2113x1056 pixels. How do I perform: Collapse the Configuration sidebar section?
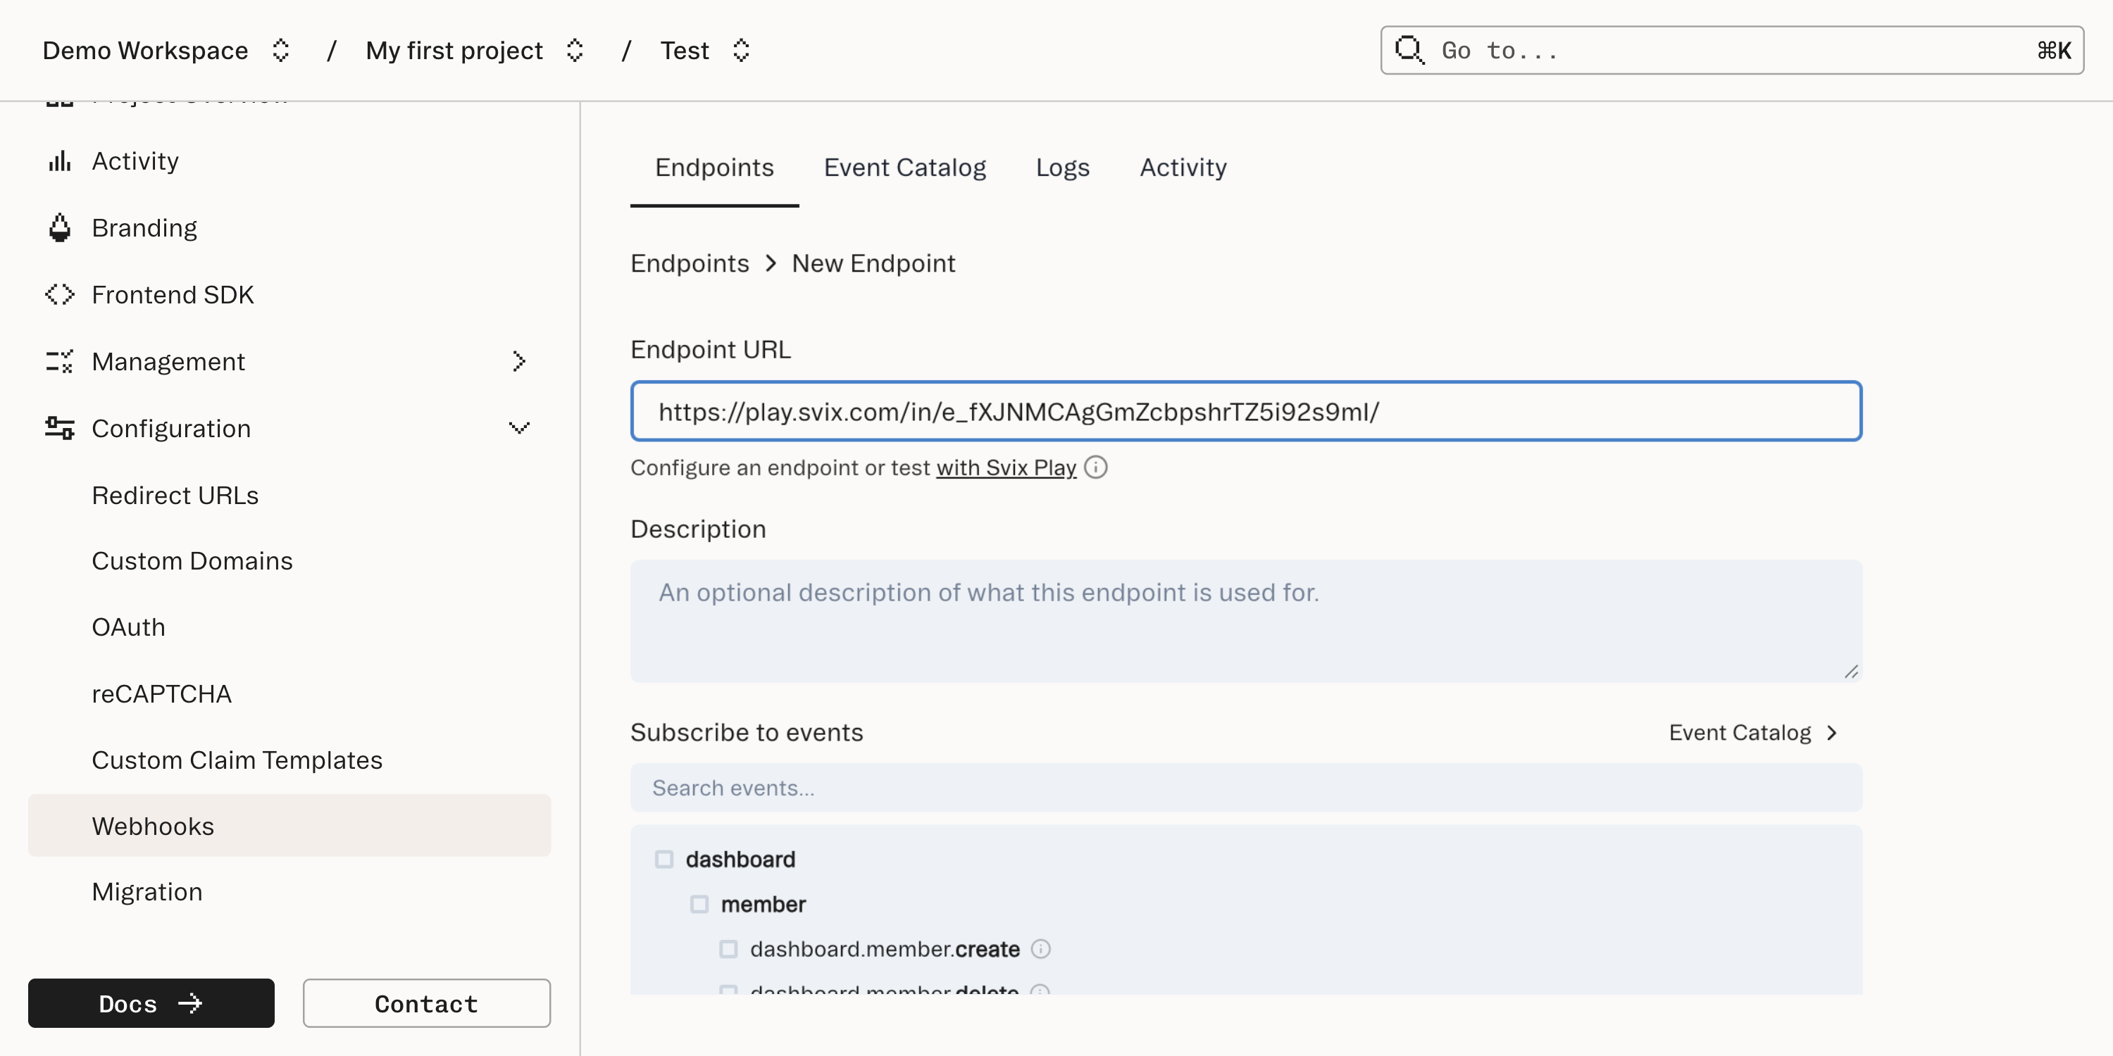(x=519, y=427)
